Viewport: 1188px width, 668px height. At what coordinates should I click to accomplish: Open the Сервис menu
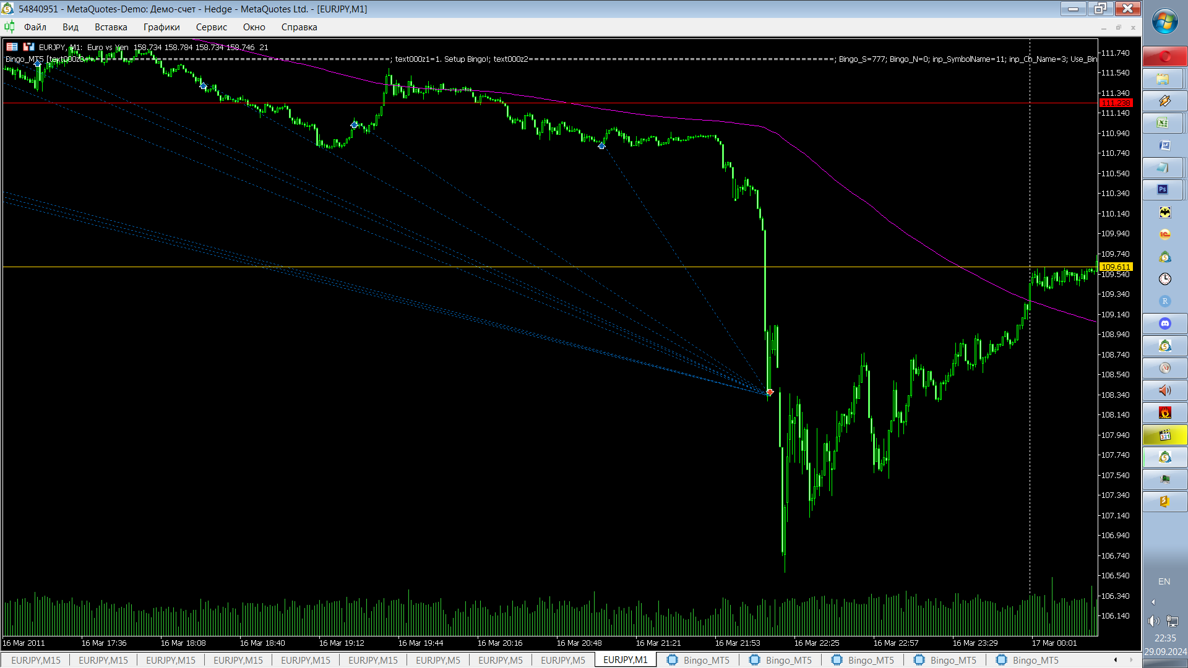[x=211, y=27]
